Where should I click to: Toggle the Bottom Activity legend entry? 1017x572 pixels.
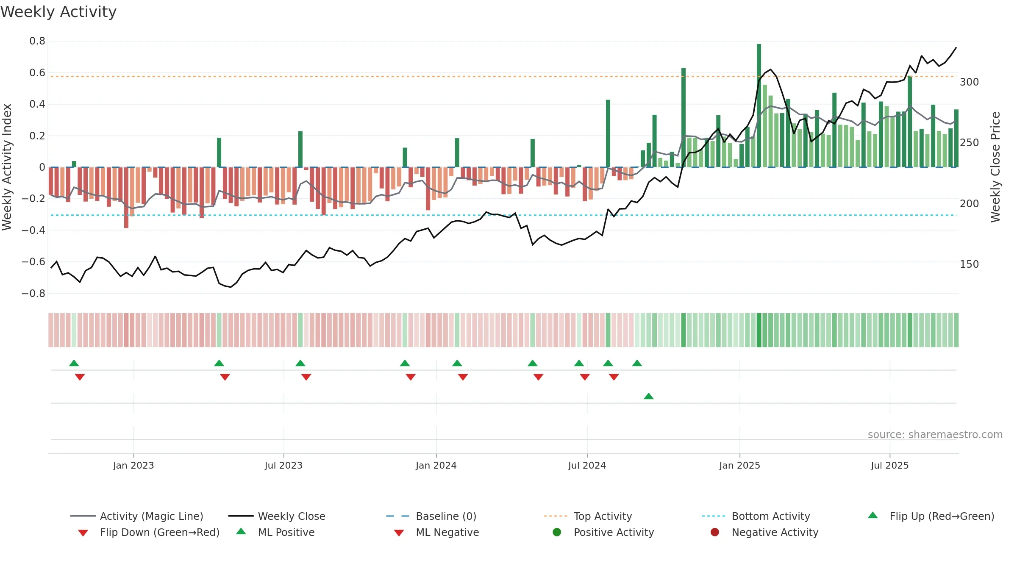point(756,516)
